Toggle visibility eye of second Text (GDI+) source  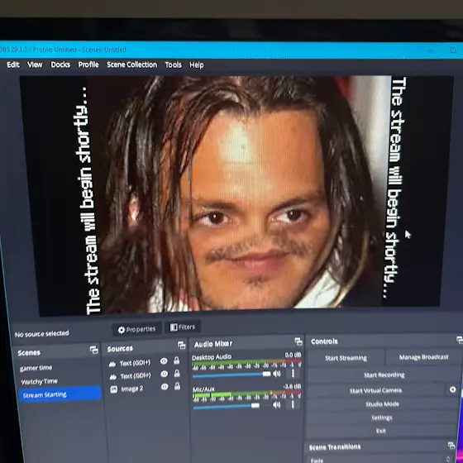165,374
